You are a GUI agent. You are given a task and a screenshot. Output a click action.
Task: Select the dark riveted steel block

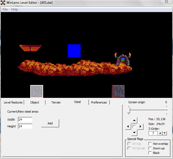[x=118, y=91]
